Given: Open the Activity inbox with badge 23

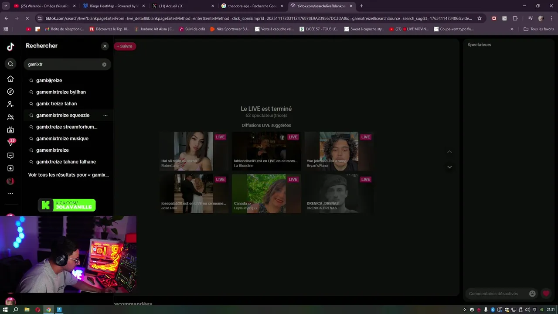Looking at the screenshot, I should click(11, 142).
